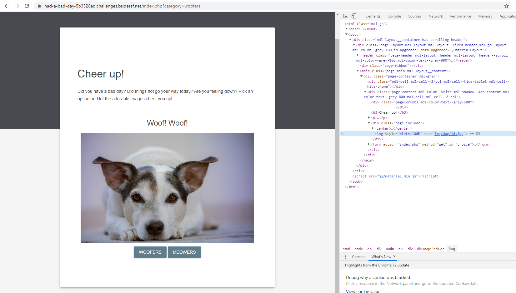Open the js/material.min.js script link

coord(397,176)
